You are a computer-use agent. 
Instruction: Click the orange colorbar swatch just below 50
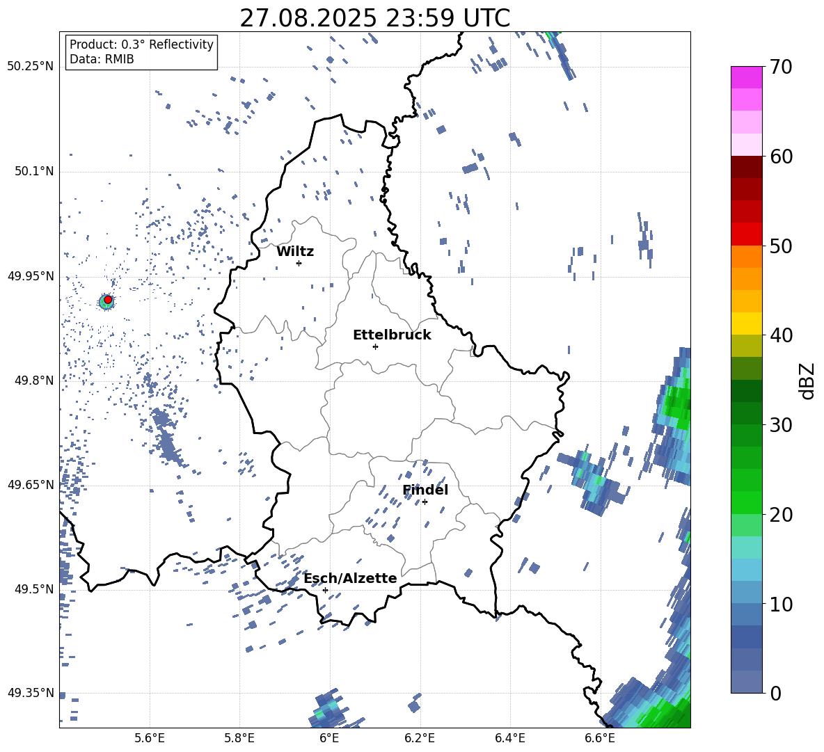tap(746, 257)
